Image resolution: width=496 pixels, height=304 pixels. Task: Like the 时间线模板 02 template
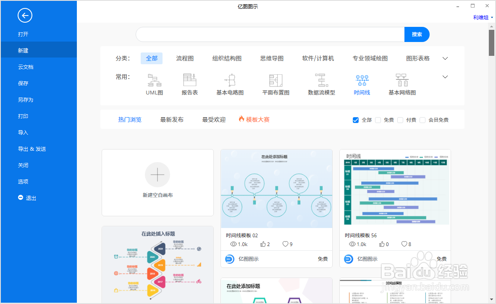point(262,244)
